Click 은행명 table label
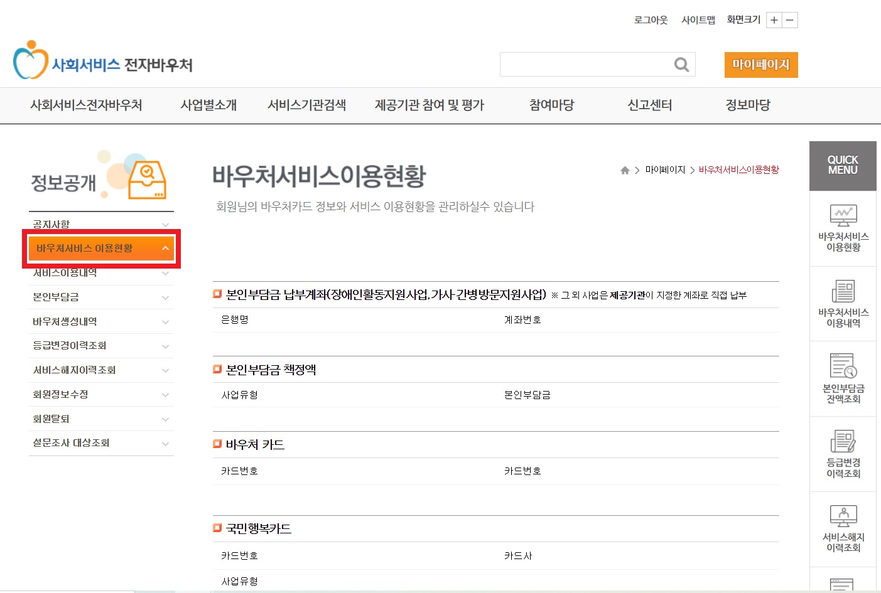The height and width of the screenshot is (593, 881). (x=235, y=320)
